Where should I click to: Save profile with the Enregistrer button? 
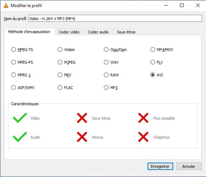pyautogui.click(x=160, y=166)
